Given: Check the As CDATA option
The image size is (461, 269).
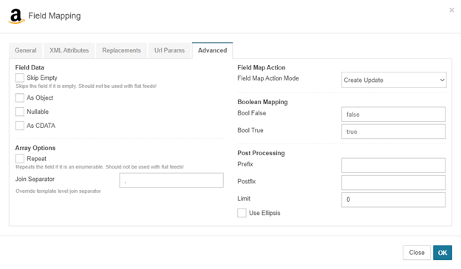Looking at the screenshot, I should 20,126.
